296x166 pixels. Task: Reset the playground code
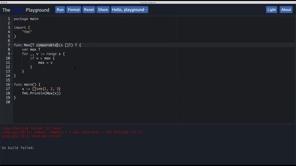click(x=89, y=10)
